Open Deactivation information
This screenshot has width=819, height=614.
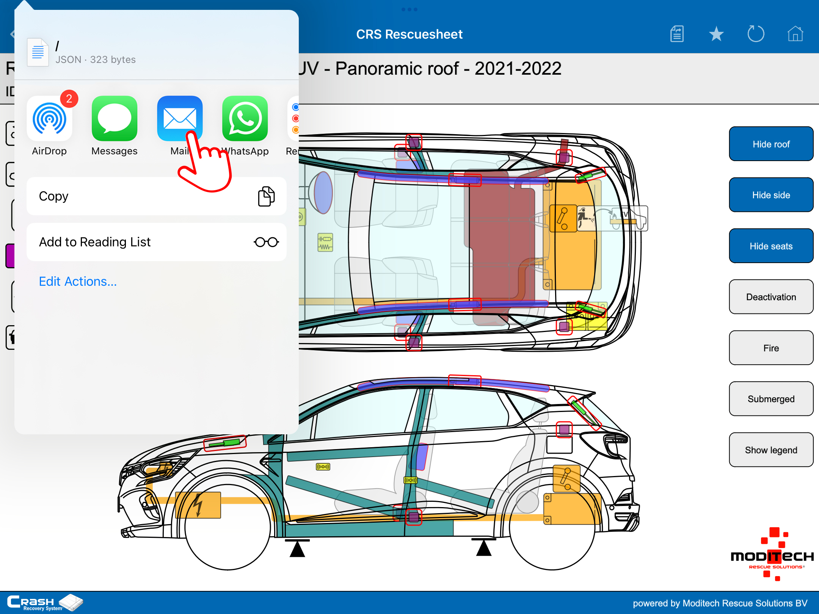point(771,297)
